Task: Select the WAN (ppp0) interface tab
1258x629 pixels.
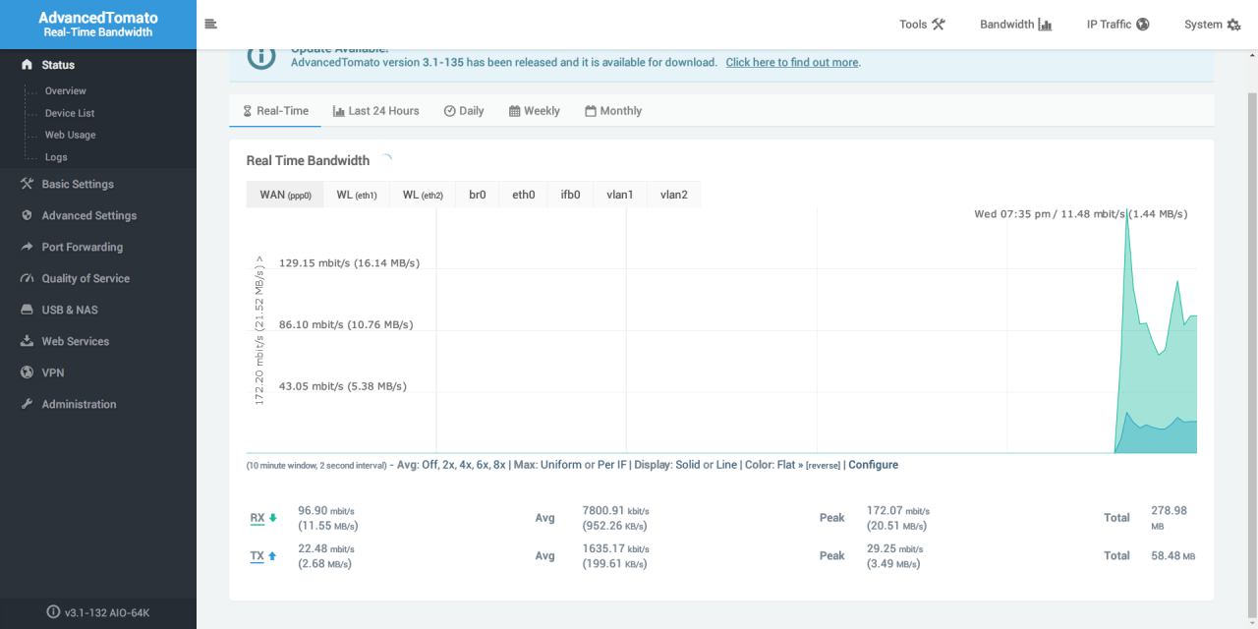Action: tap(285, 195)
